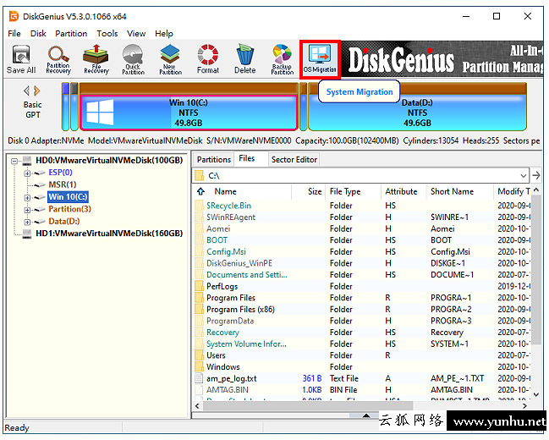Open the Partition menu
Image resolution: width=549 pixels, height=440 pixels.
(x=71, y=34)
